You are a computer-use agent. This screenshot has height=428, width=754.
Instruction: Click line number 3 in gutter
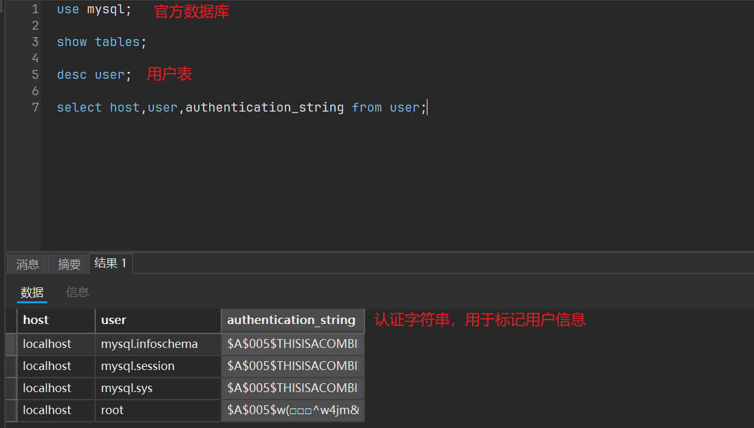35,42
